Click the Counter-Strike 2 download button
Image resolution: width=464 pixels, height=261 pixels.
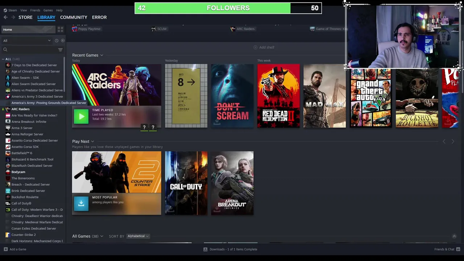pos(81,203)
